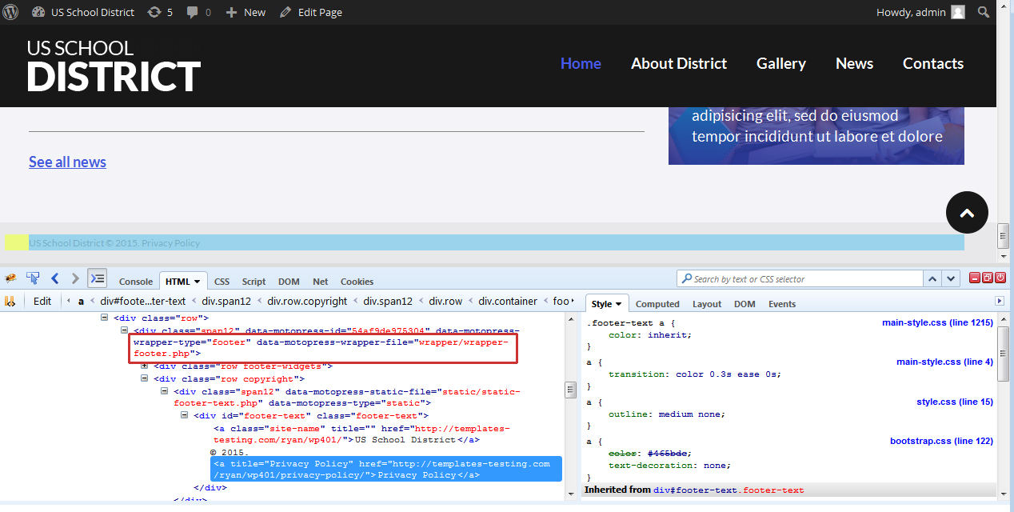
Task: Switch to the Layout side tab
Action: (x=707, y=304)
